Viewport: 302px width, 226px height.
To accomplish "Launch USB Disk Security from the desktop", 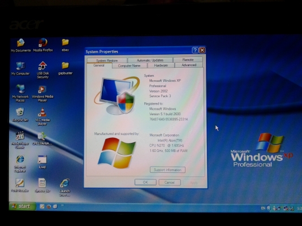I will (43, 70).
